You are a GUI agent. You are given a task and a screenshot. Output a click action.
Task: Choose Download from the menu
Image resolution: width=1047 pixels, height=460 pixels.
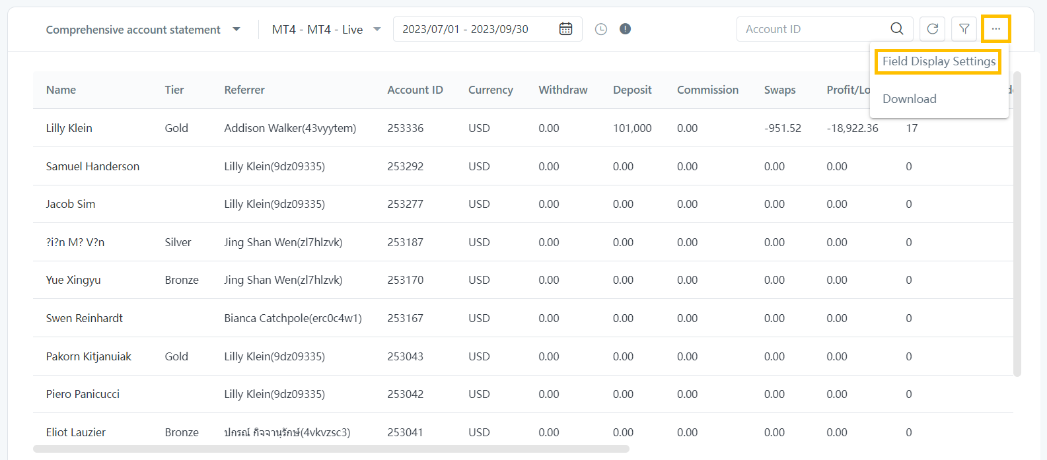click(909, 99)
